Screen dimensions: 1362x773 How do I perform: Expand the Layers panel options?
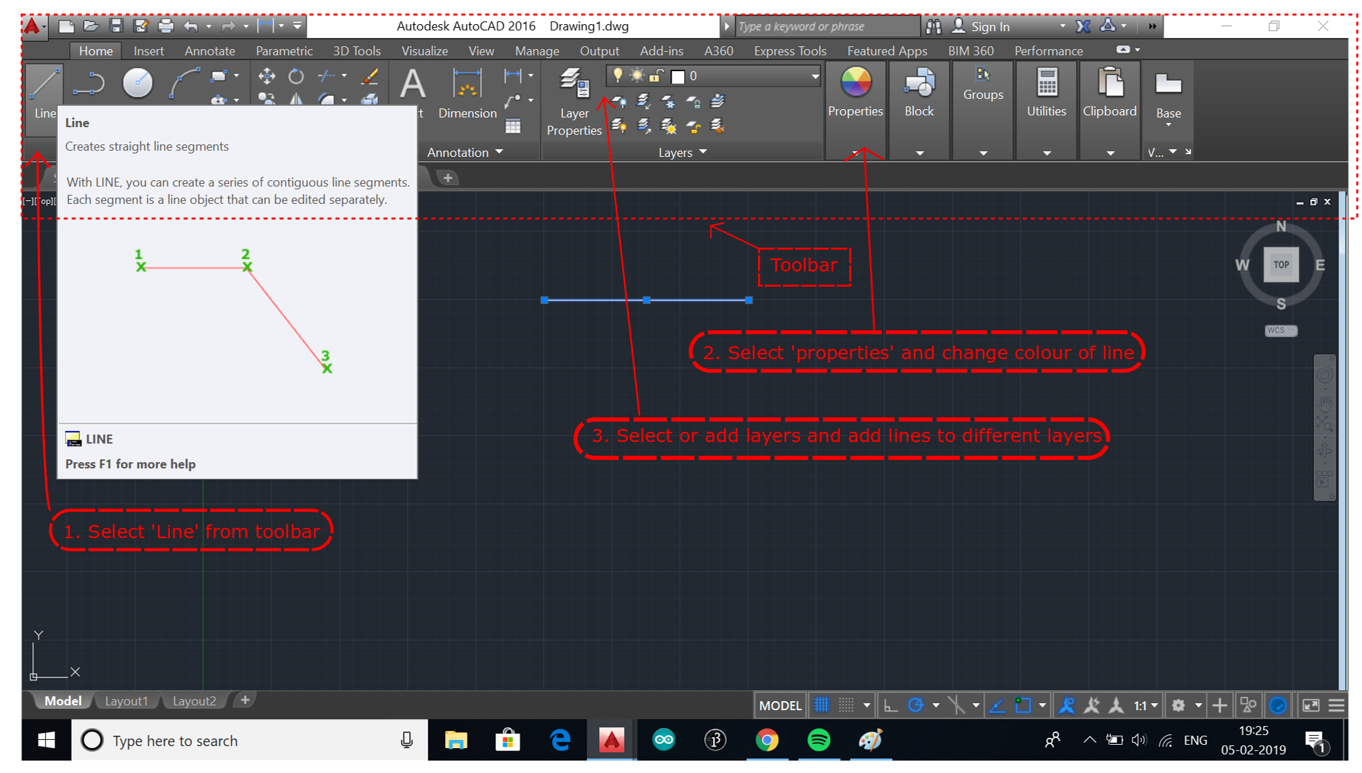coord(682,152)
